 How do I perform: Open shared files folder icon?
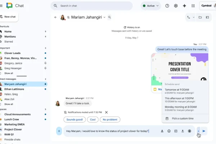pyautogui.click(x=200, y=17)
